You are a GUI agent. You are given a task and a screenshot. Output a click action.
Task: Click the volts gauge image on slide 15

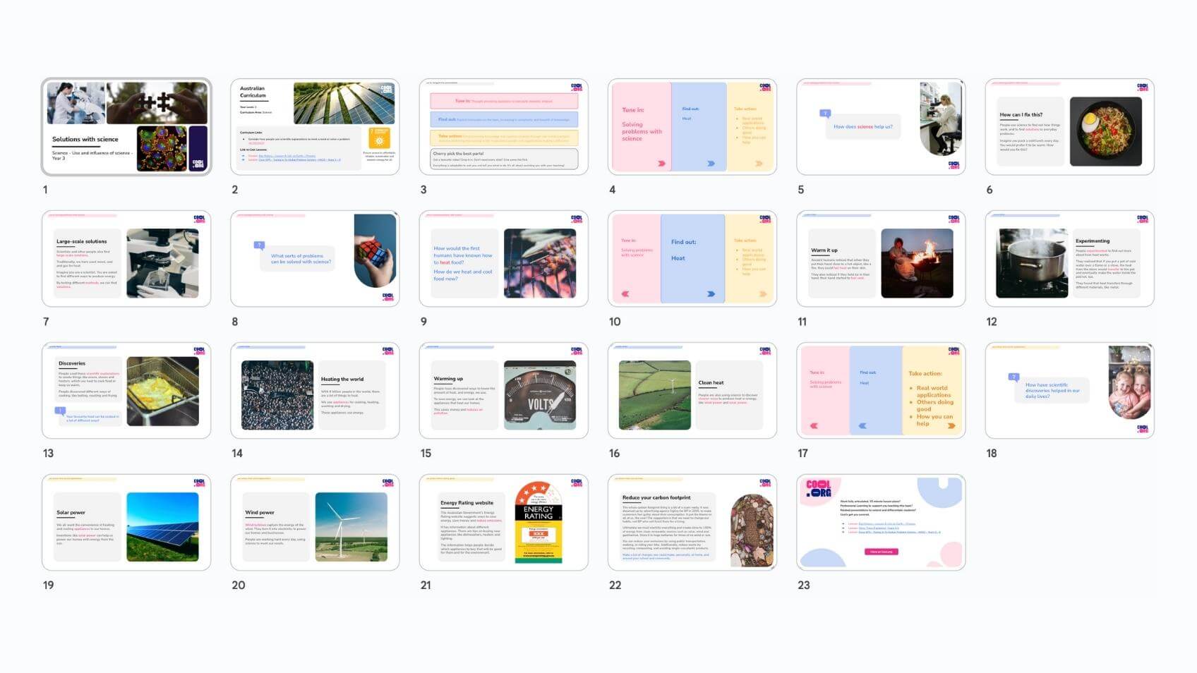coord(540,395)
